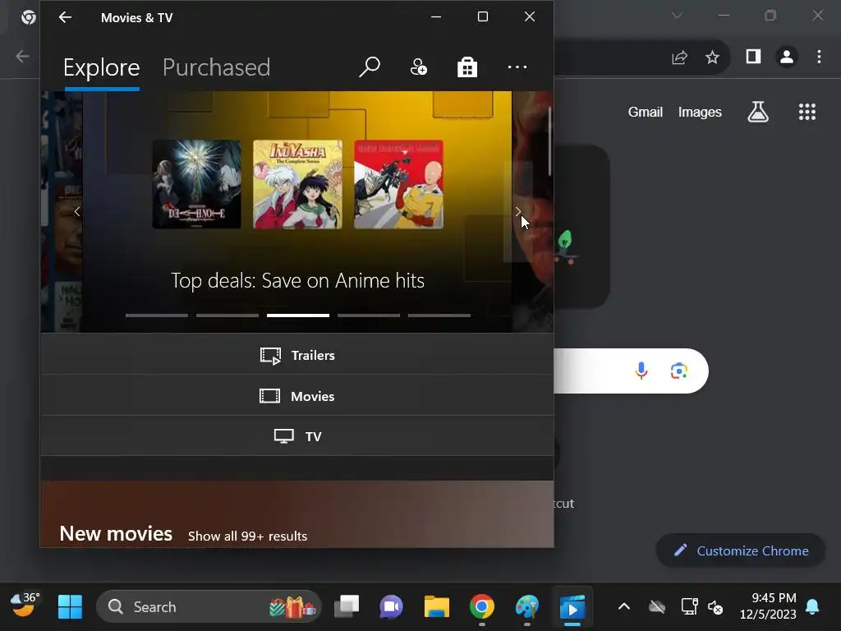Open the Chat app on taskbar
The width and height of the screenshot is (841, 631).
[x=391, y=607]
